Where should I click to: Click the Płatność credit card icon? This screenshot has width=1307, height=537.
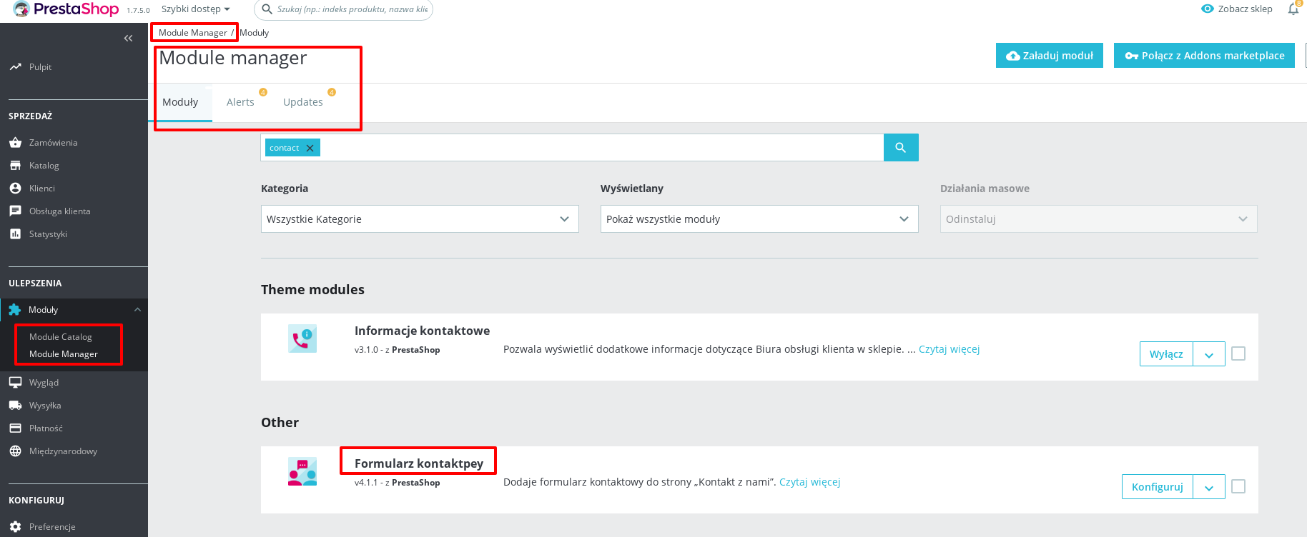(x=15, y=428)
